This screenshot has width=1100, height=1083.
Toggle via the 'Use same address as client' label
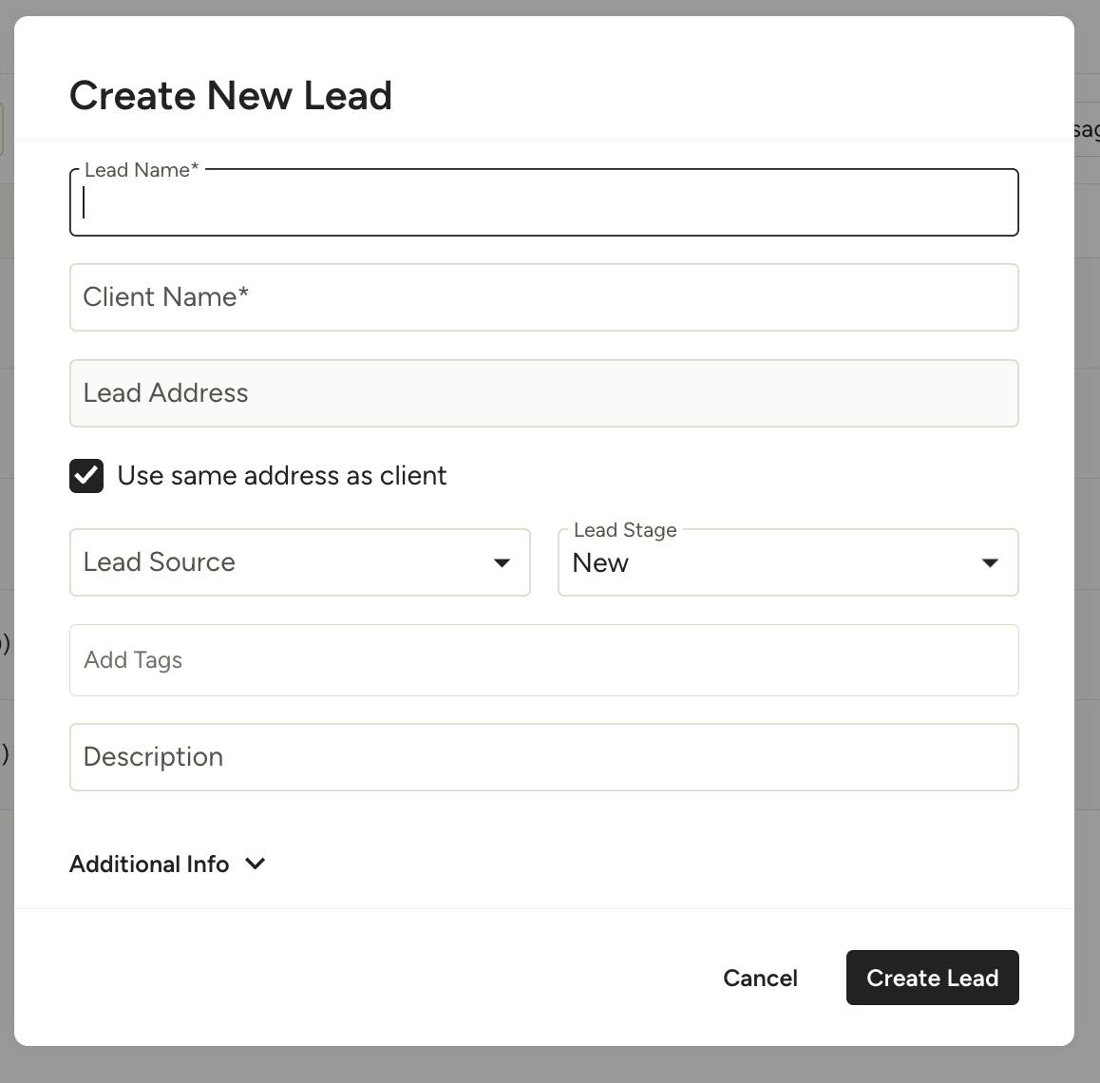click(x=281, y=476)
